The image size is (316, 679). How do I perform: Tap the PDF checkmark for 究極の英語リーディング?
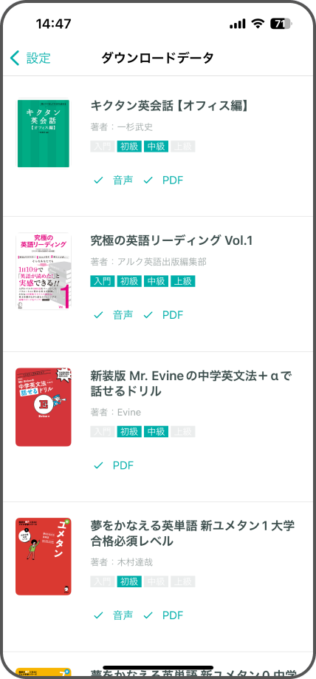148,315
